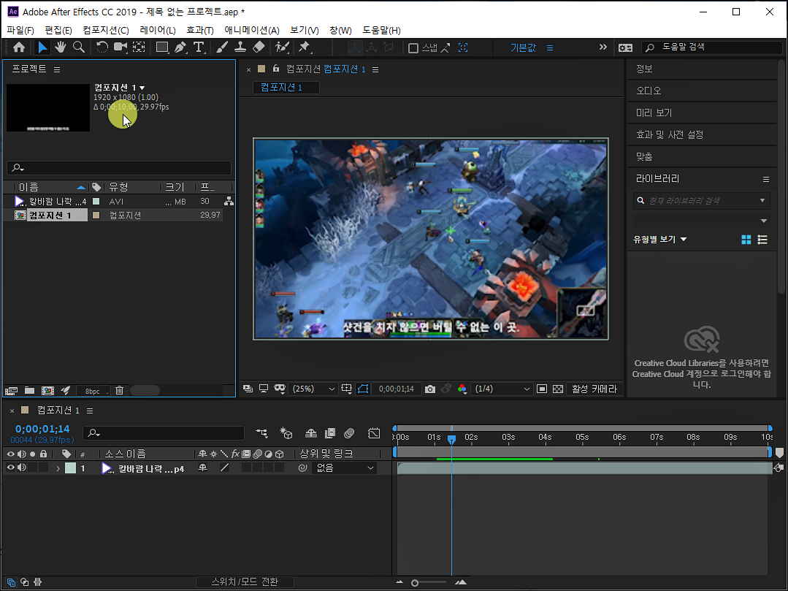The width and height of the screenshot is (788, 591).
Task: Create new composition icon in Project panel
Action: (47, 391)
